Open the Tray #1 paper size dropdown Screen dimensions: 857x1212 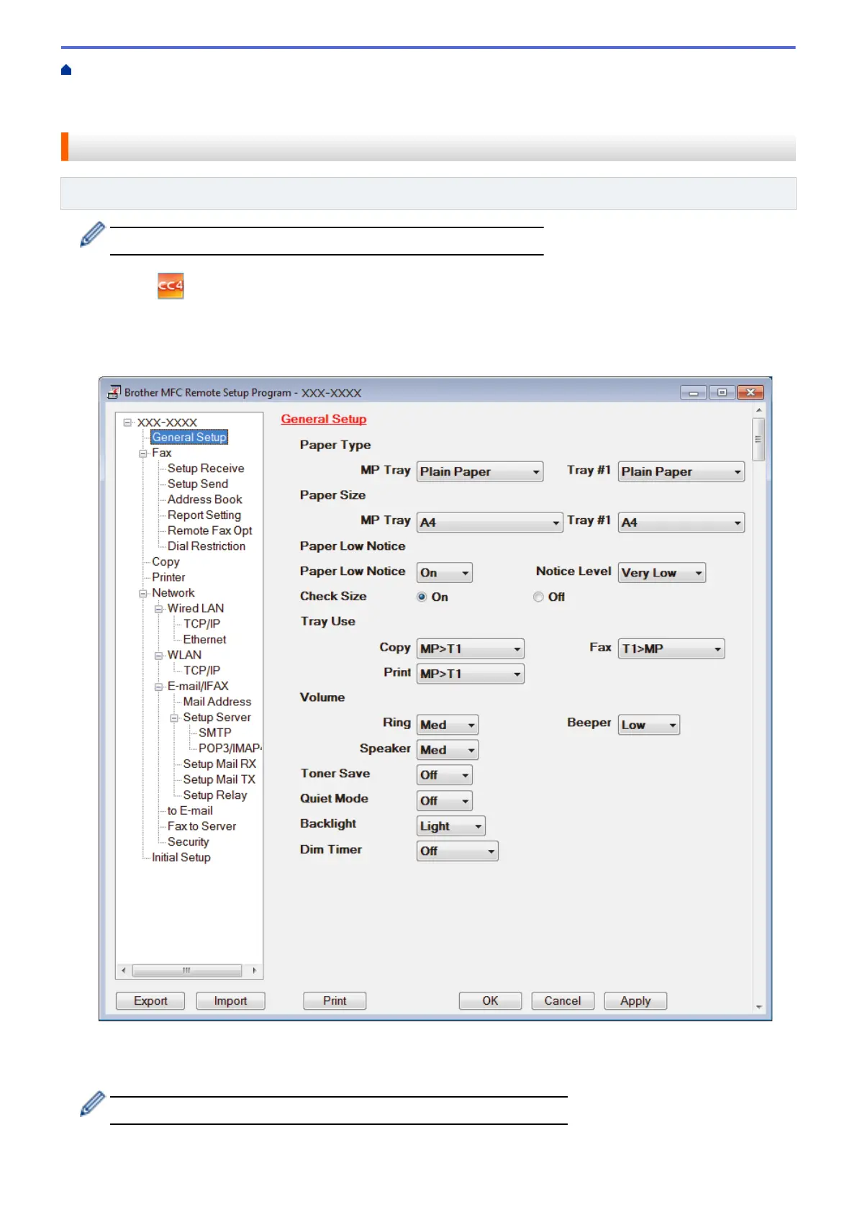coord(681,523)
